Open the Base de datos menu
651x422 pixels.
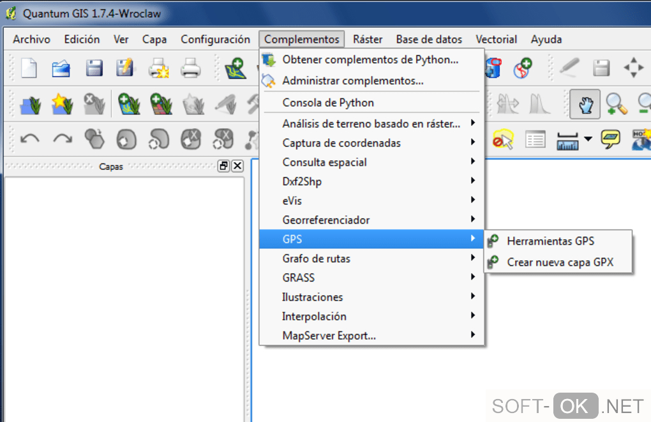[x=429, y=40]
